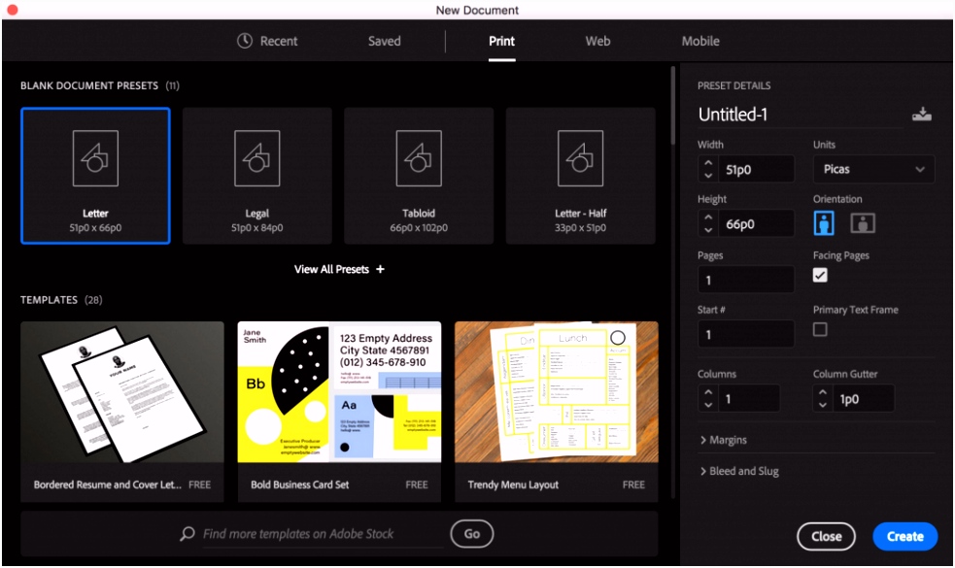Click the Tabloid preset page icon
Image resolution: width=955 pixels, height=568 pixels.
point(419,158)
